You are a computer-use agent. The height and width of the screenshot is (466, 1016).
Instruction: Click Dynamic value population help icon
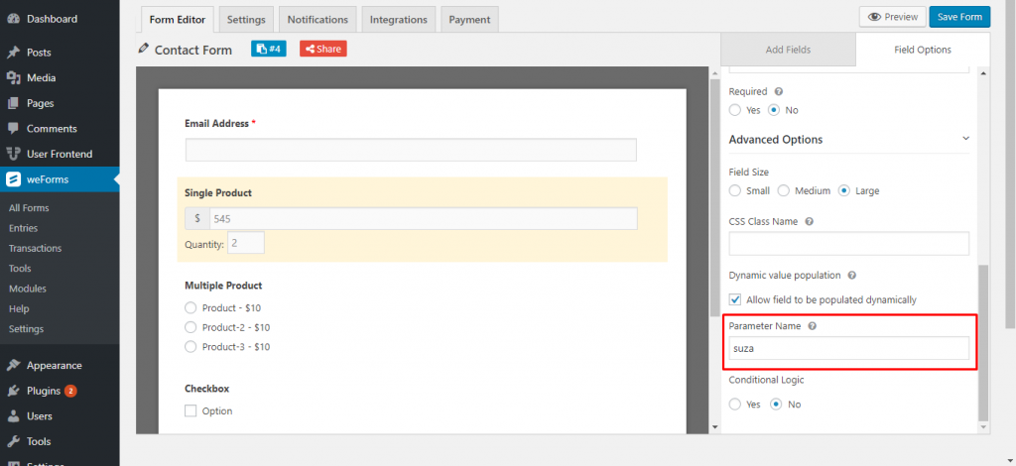(852, 275)
